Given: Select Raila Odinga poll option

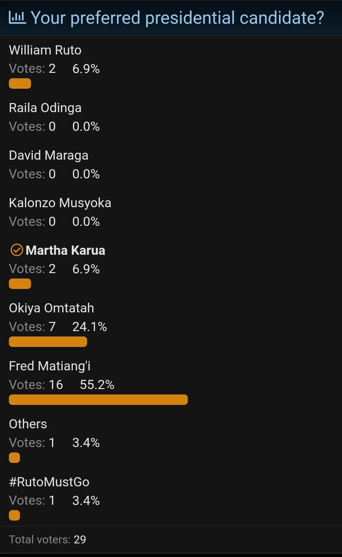Looking at the screenshot, I should coord(45,108).
